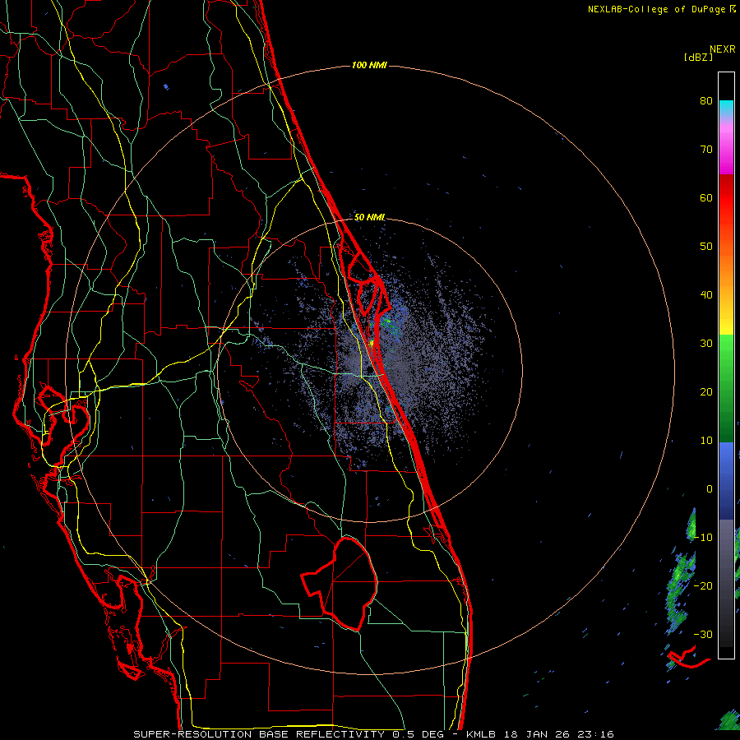740x740 pixels.
Task: Click the -20 value on dBZ scale
Action: click(x=703, y=585)
